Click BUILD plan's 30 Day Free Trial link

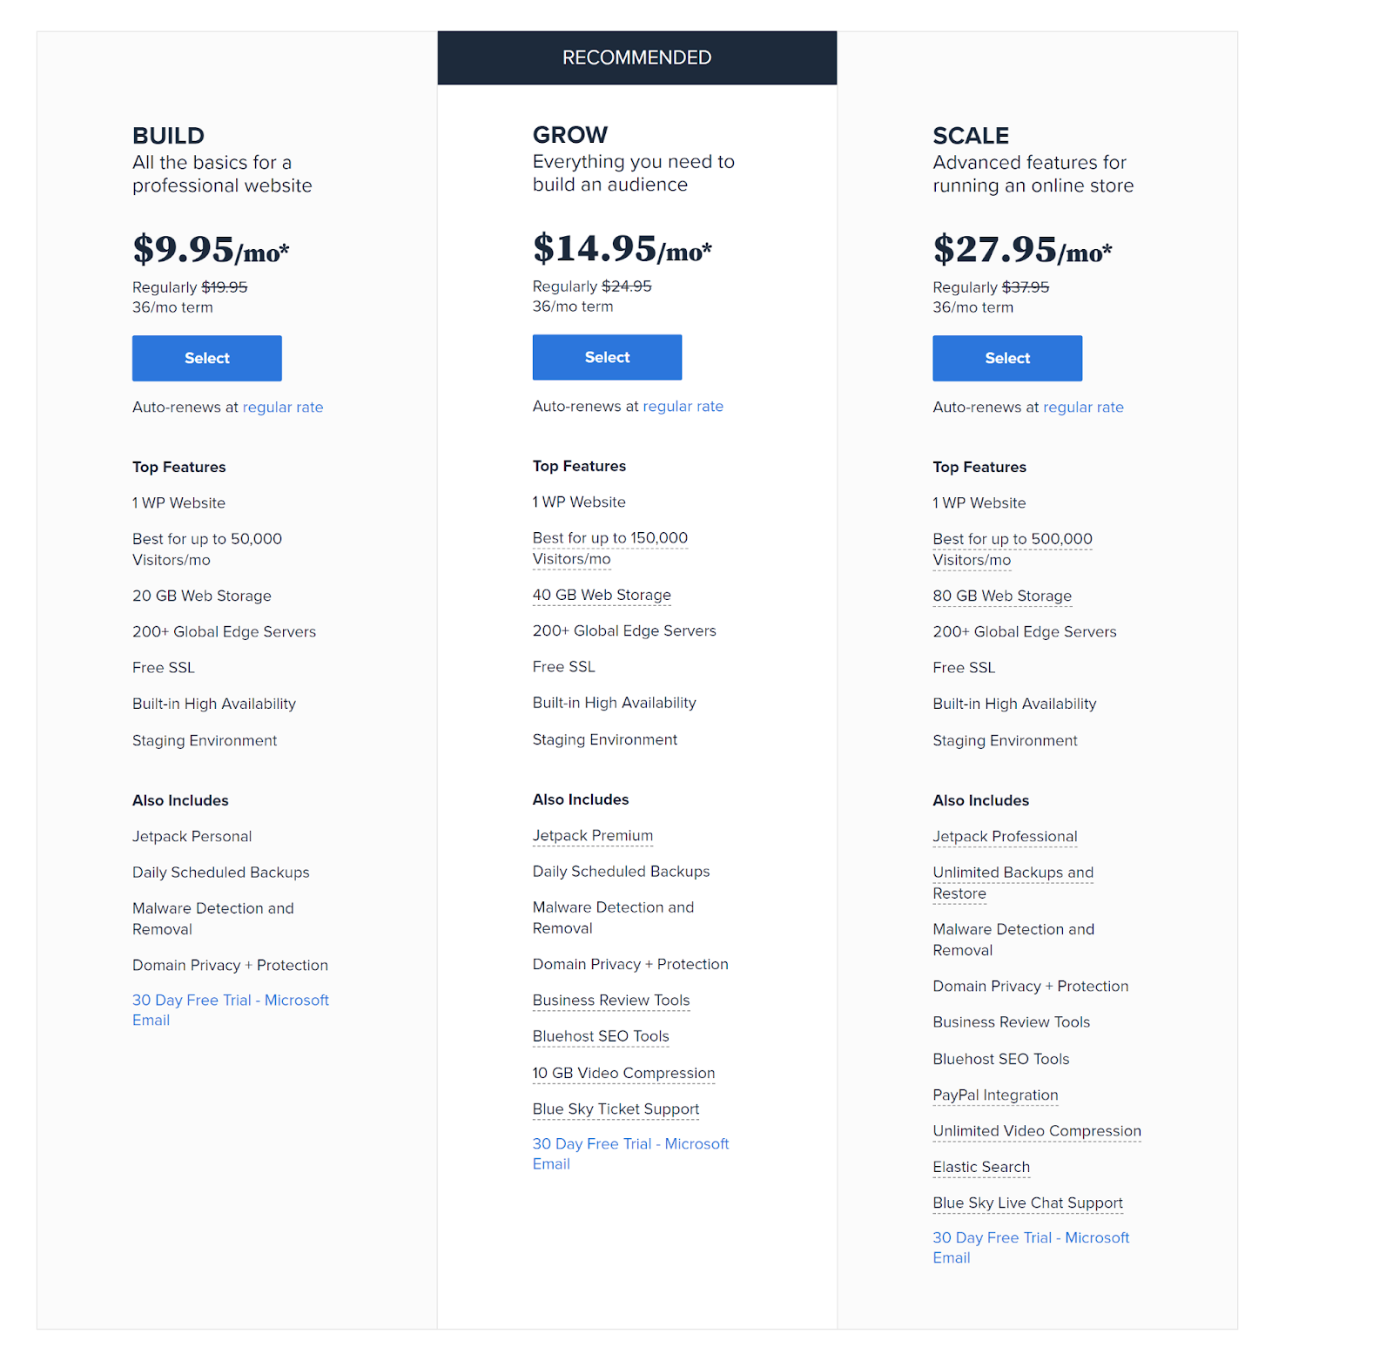pos(231,1010)
